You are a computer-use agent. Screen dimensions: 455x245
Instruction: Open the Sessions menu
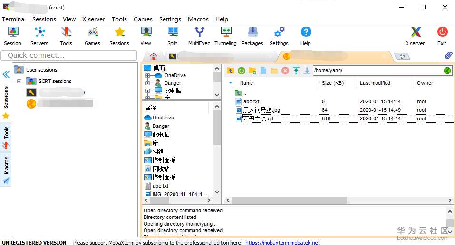click(44, 19)
